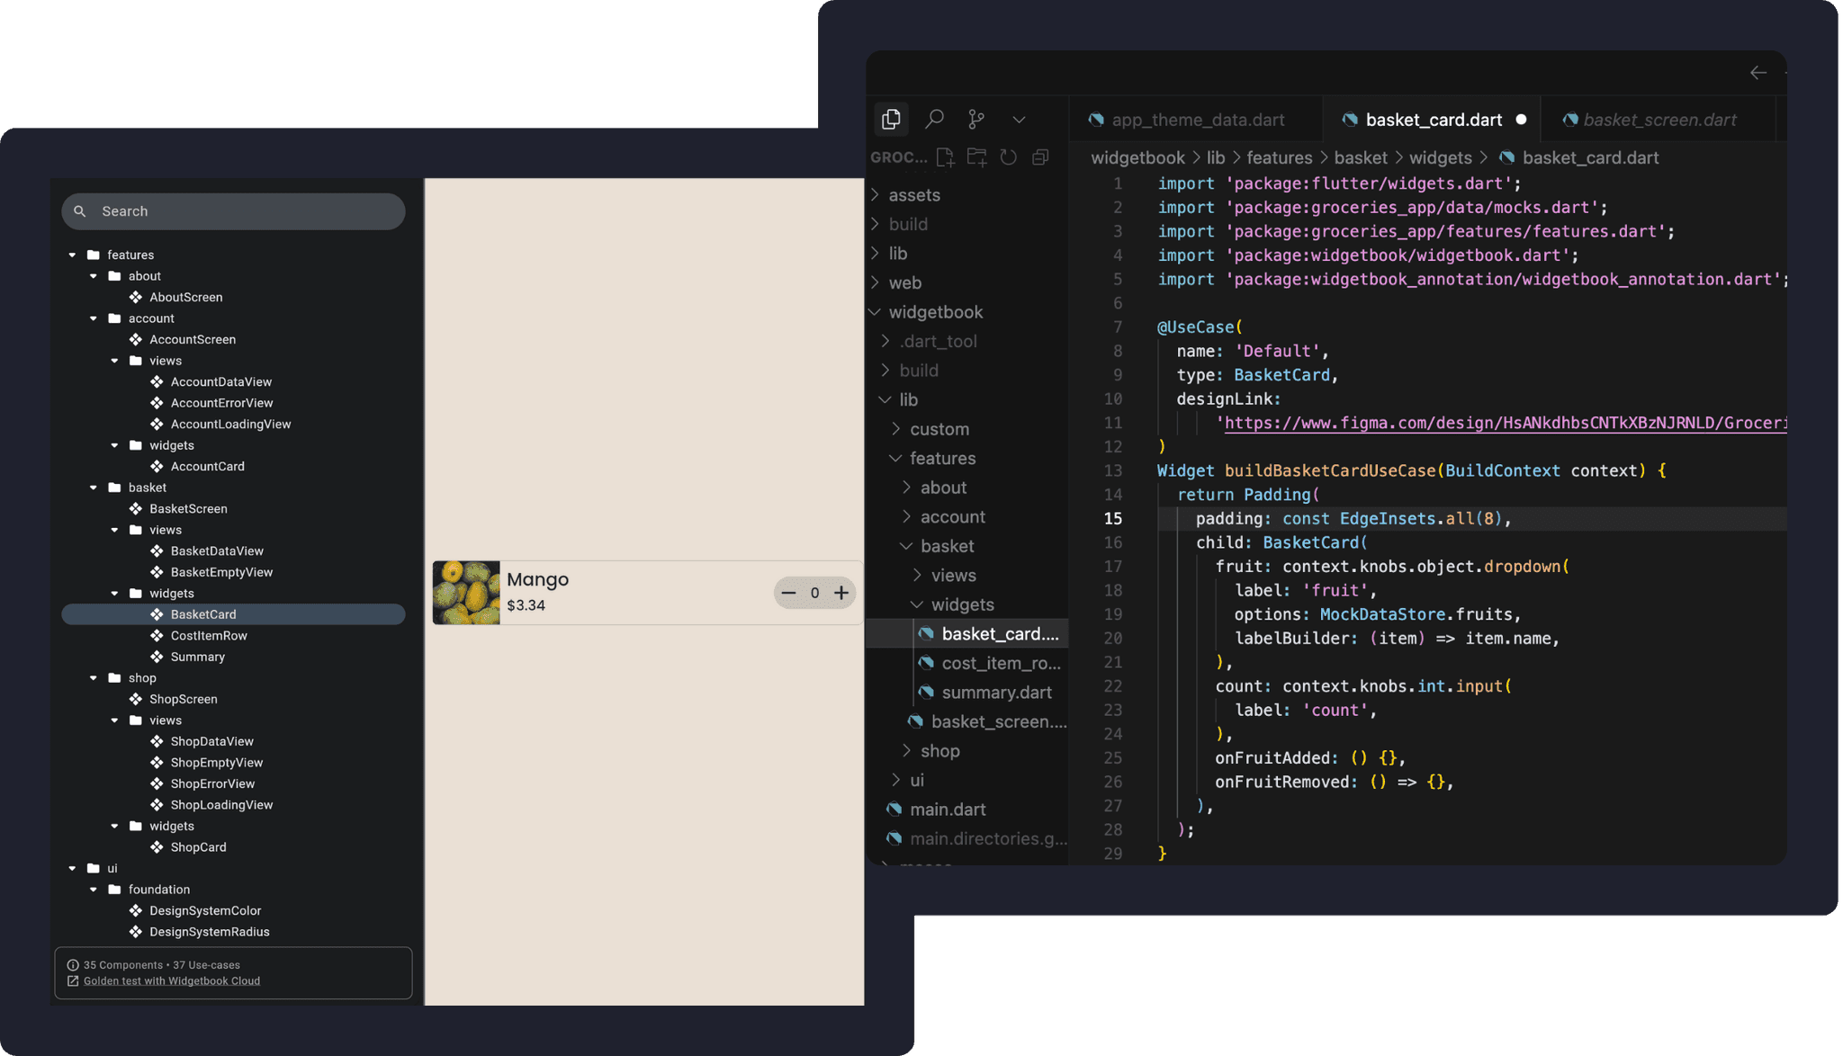Increment the Mango count with the plus button
The height and width of the screenshot is (1056, 1843).
(841, 593)
